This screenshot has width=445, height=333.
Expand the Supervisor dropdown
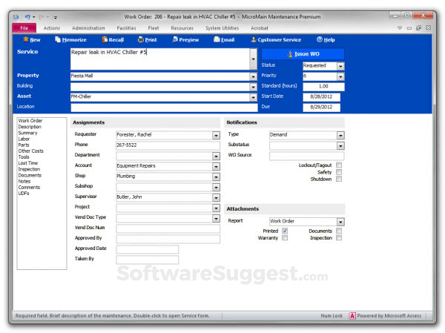tap(216, 197)
